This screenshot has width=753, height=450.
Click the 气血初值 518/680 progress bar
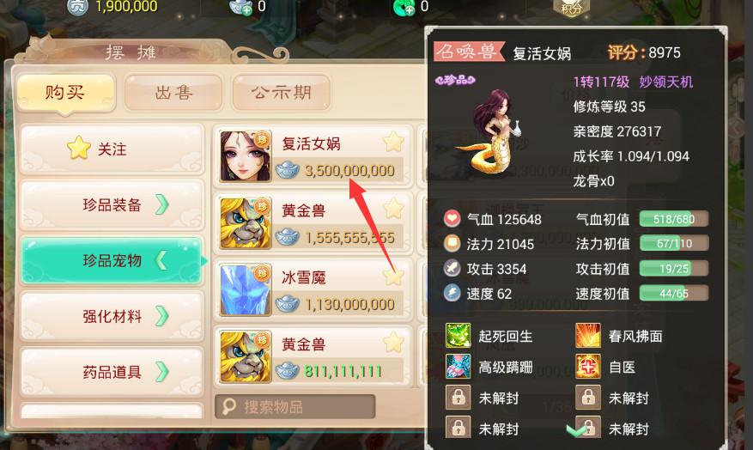674,219
